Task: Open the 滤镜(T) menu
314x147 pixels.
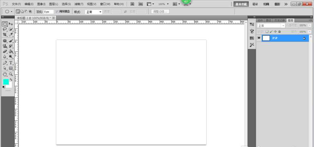Action: [79, 4]
